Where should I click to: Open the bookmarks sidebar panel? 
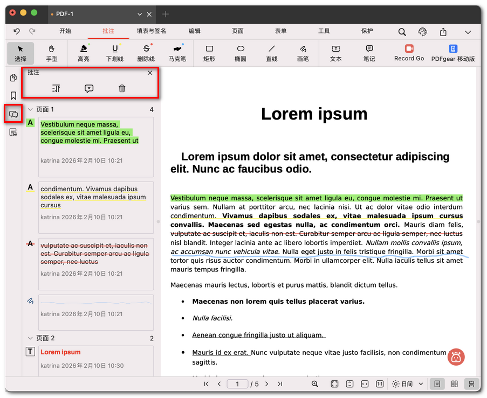(13, 96)
